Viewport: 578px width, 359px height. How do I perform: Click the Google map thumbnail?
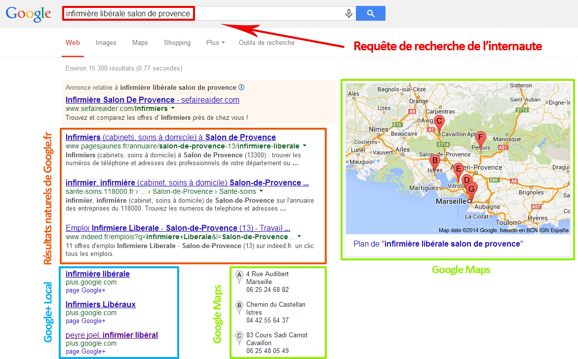pyautogui.click(x=458, y=159)
